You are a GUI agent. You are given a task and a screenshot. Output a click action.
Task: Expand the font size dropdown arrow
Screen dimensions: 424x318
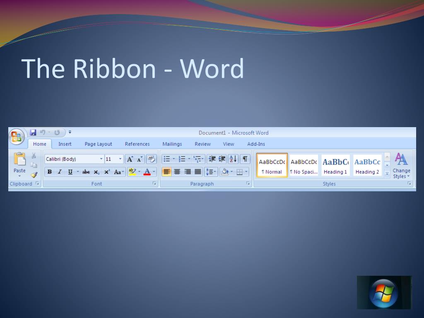(x=120, y=159)
